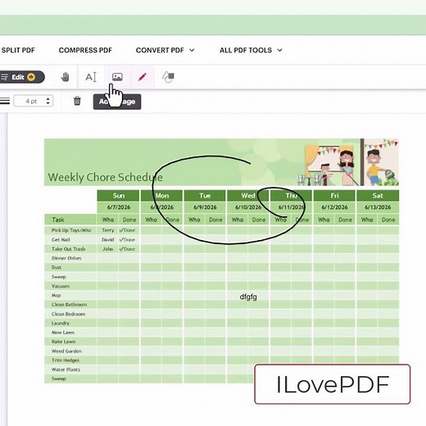Click the 'Weekly Chore Schedule' title
426x426 pixels.
(x=106, y=177)
